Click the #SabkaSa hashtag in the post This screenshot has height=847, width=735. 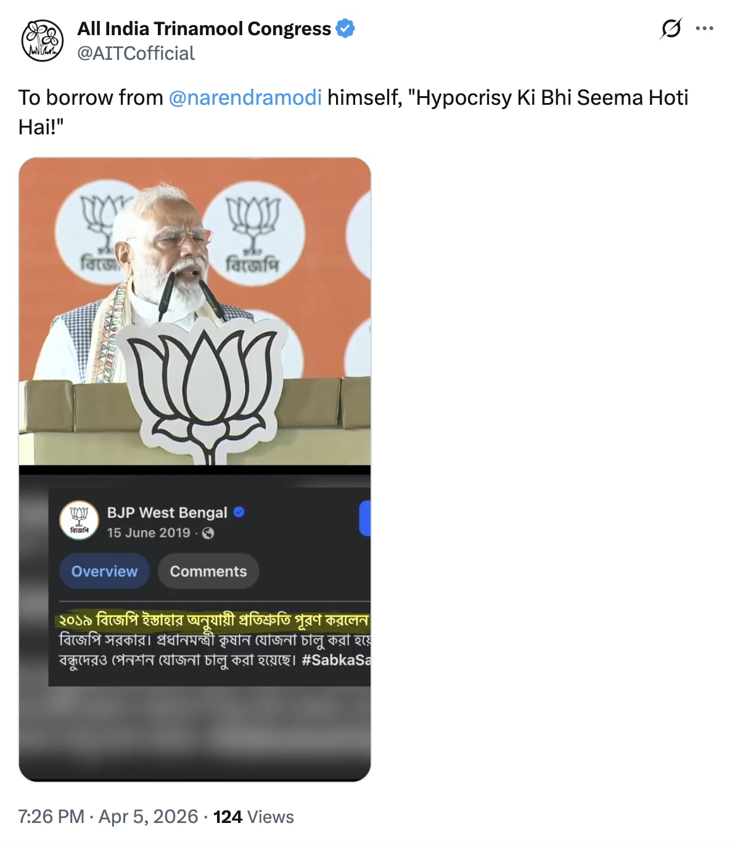pos(336,660)
